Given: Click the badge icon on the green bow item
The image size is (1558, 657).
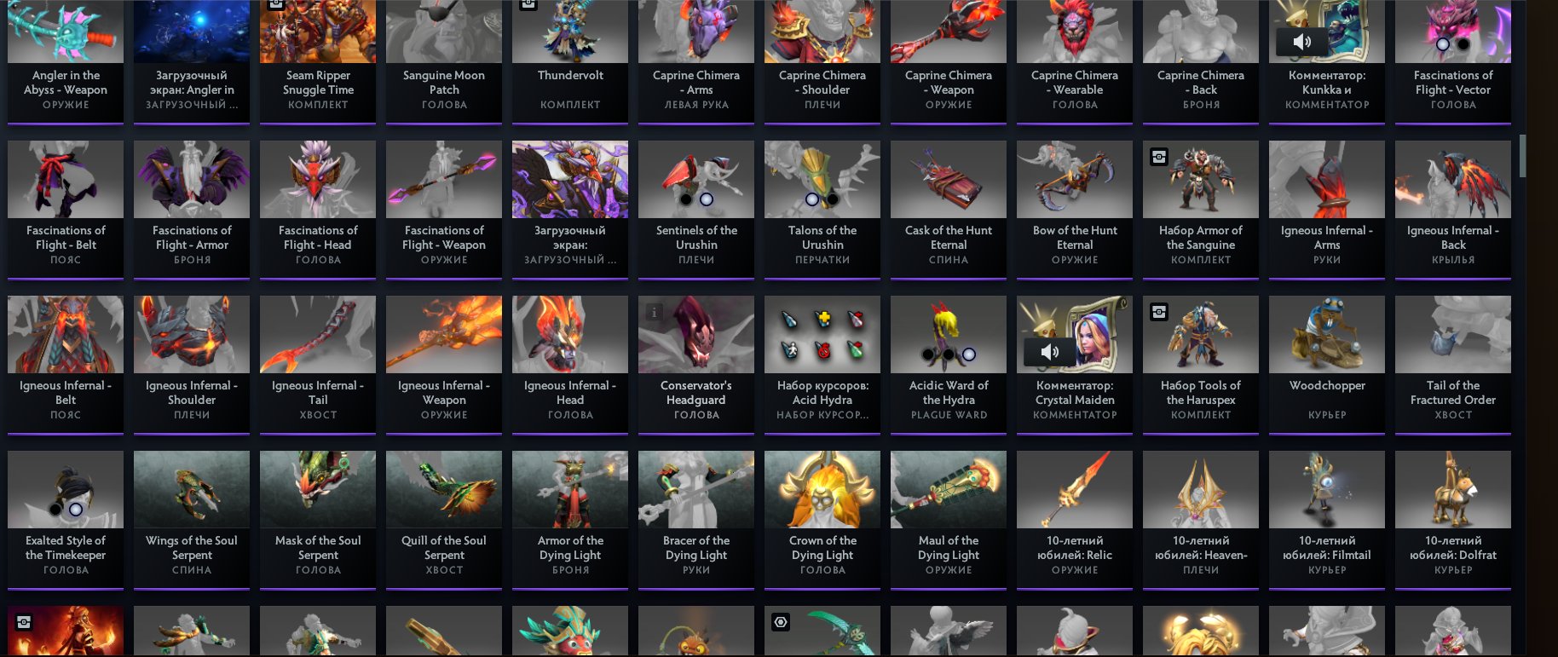Looking at the screenshot, I should click(x=781, y=622).
